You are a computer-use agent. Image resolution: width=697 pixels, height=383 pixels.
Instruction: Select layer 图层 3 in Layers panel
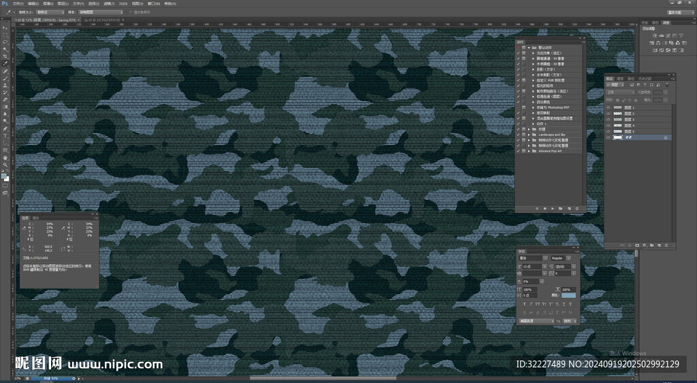639,120
